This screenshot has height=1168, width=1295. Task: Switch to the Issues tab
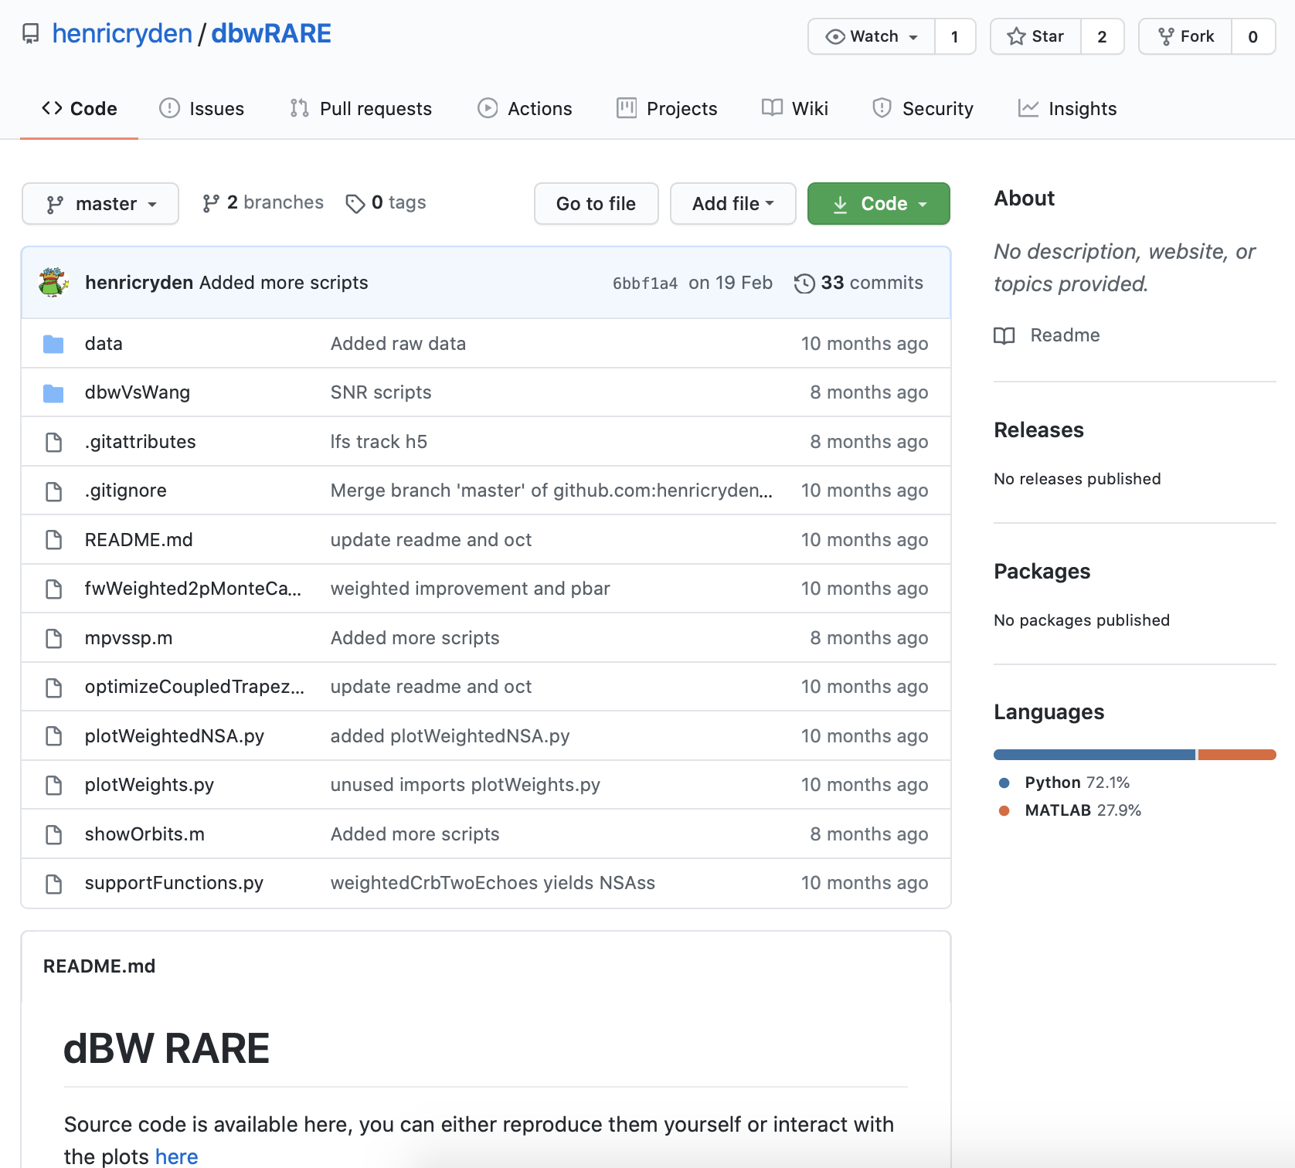[202, 109]
